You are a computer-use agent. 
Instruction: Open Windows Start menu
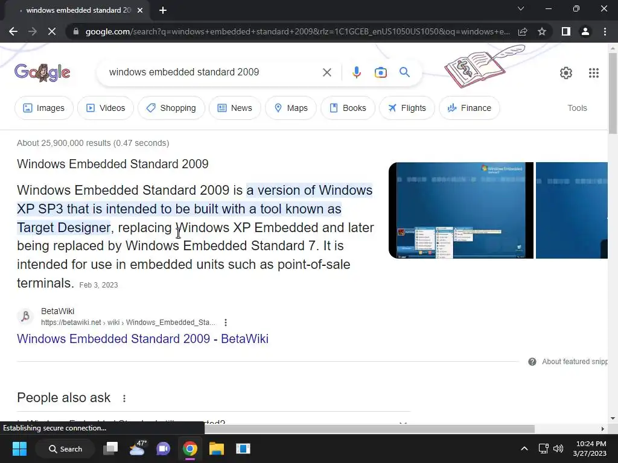19,449
